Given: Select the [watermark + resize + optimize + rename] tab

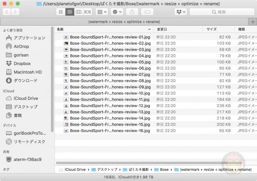Looking at the screenshot, I should (124, 22).
